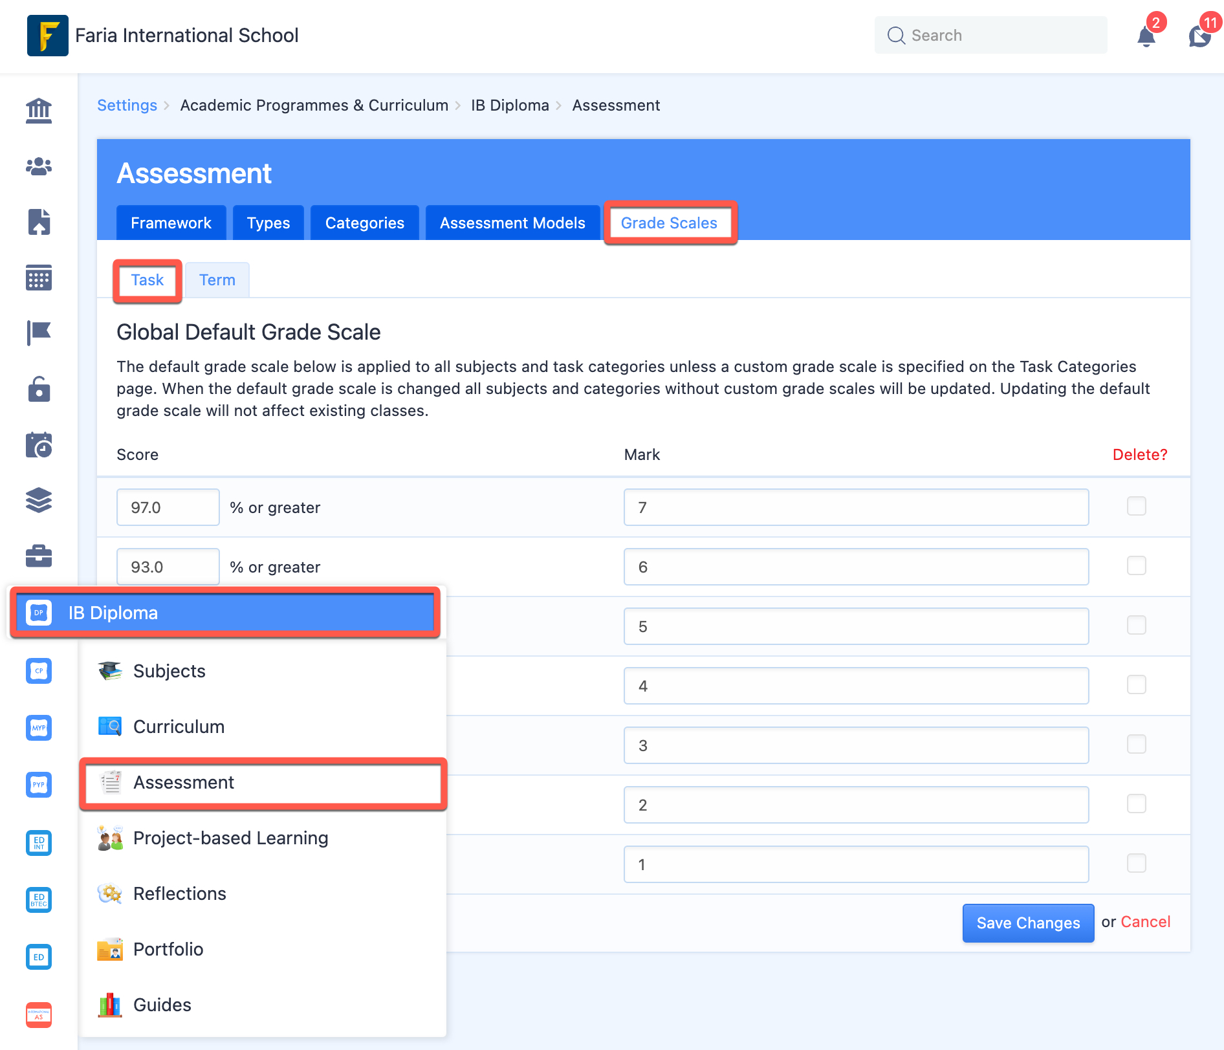Select the people/community icon in sidebar
The image size is (1224, 1050).
[38, 166]
